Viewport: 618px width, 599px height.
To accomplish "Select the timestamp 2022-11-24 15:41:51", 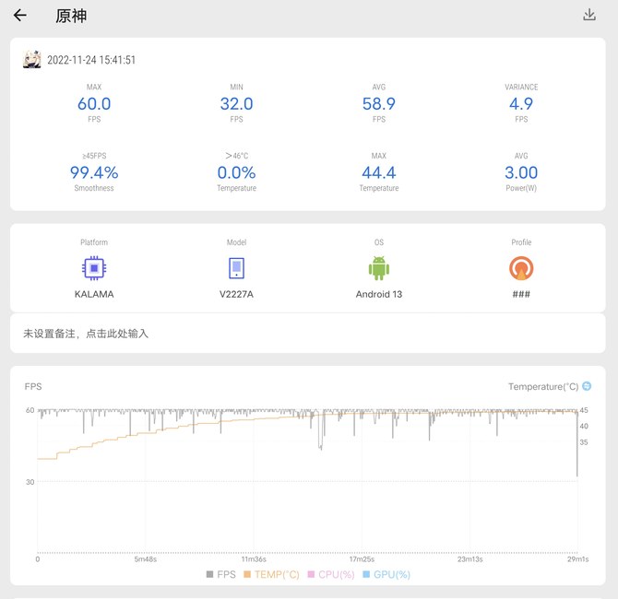I will (91, 60).
